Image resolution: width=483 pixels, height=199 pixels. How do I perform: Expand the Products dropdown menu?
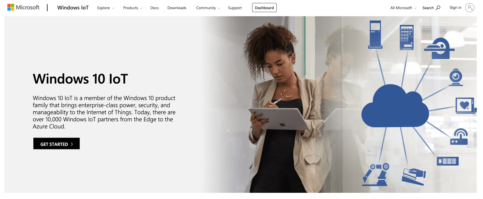tap(133, 8)
